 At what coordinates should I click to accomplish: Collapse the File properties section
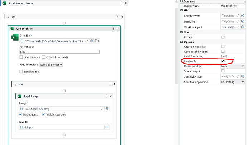click(181, 10)
